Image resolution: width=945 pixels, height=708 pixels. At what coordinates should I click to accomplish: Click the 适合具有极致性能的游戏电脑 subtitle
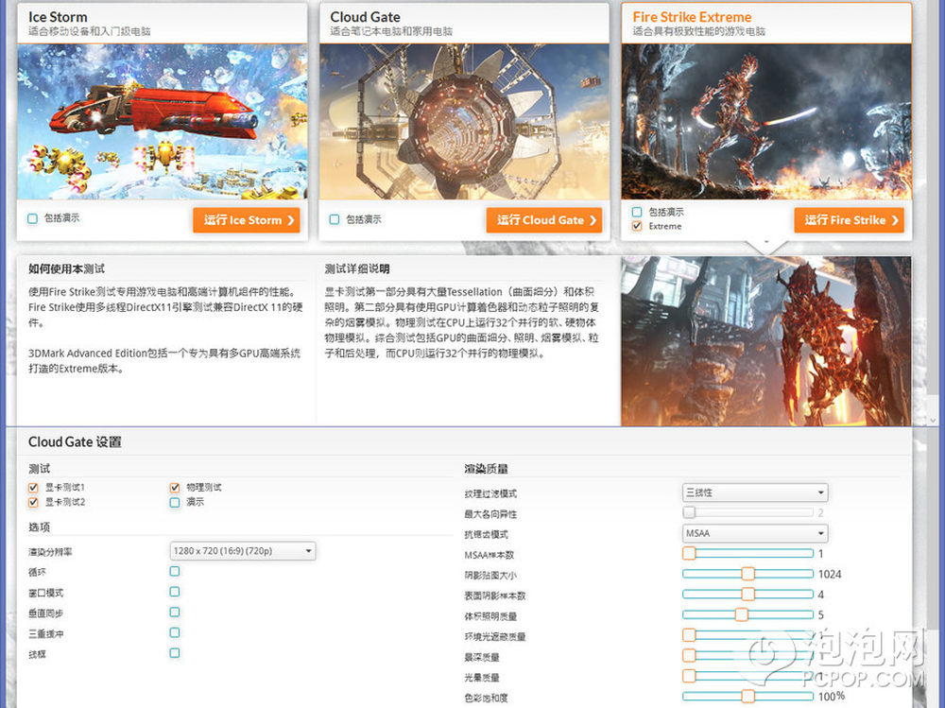pos(699,31)
